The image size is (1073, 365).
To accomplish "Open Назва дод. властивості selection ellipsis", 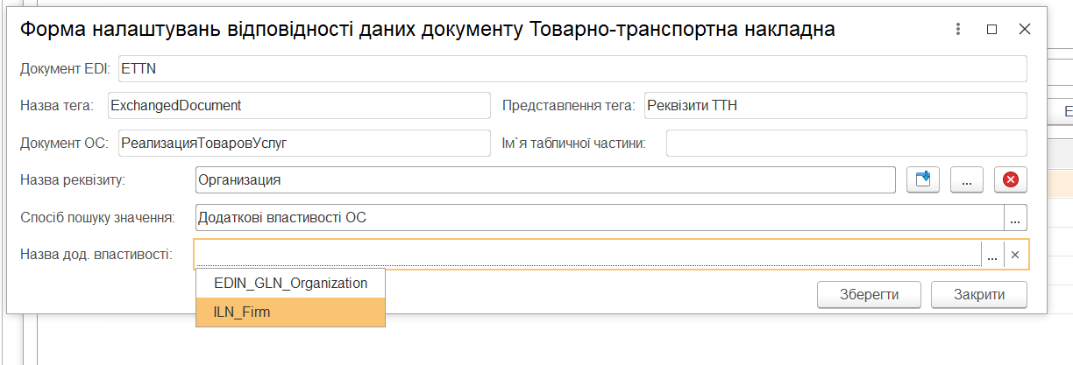I will coord(992,255).
